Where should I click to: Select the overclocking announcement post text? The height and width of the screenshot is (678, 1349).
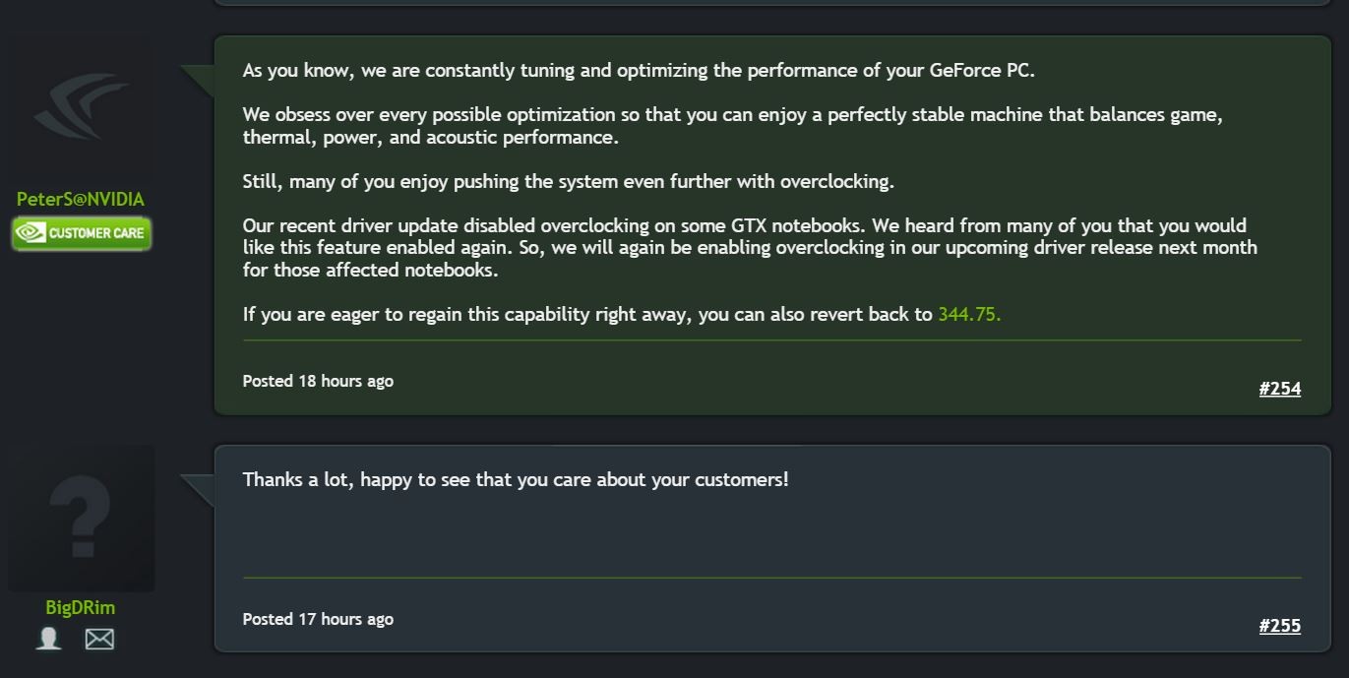pos(689,192)
